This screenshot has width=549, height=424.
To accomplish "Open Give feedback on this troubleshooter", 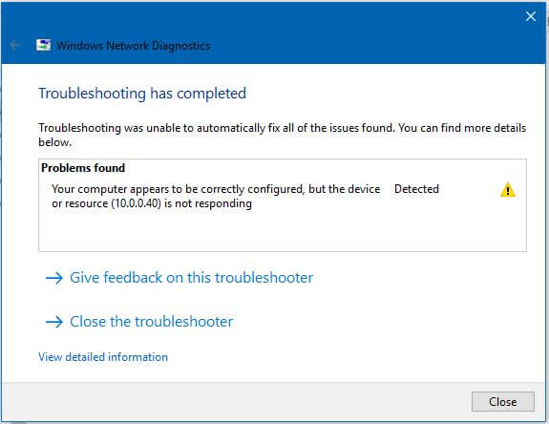I will [x=191, y=278].
